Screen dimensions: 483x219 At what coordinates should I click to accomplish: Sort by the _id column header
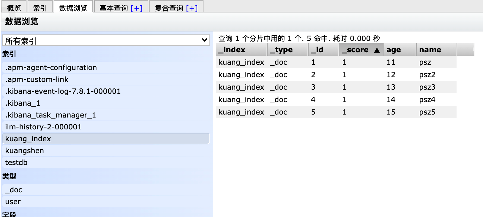(x=323, y=50)
